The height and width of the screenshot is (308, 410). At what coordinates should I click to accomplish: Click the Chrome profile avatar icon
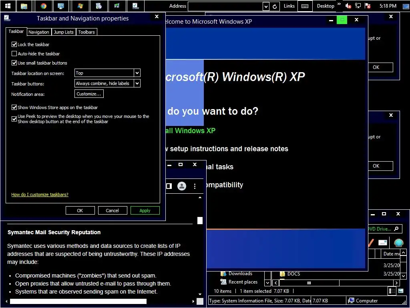tap(182, 186)
